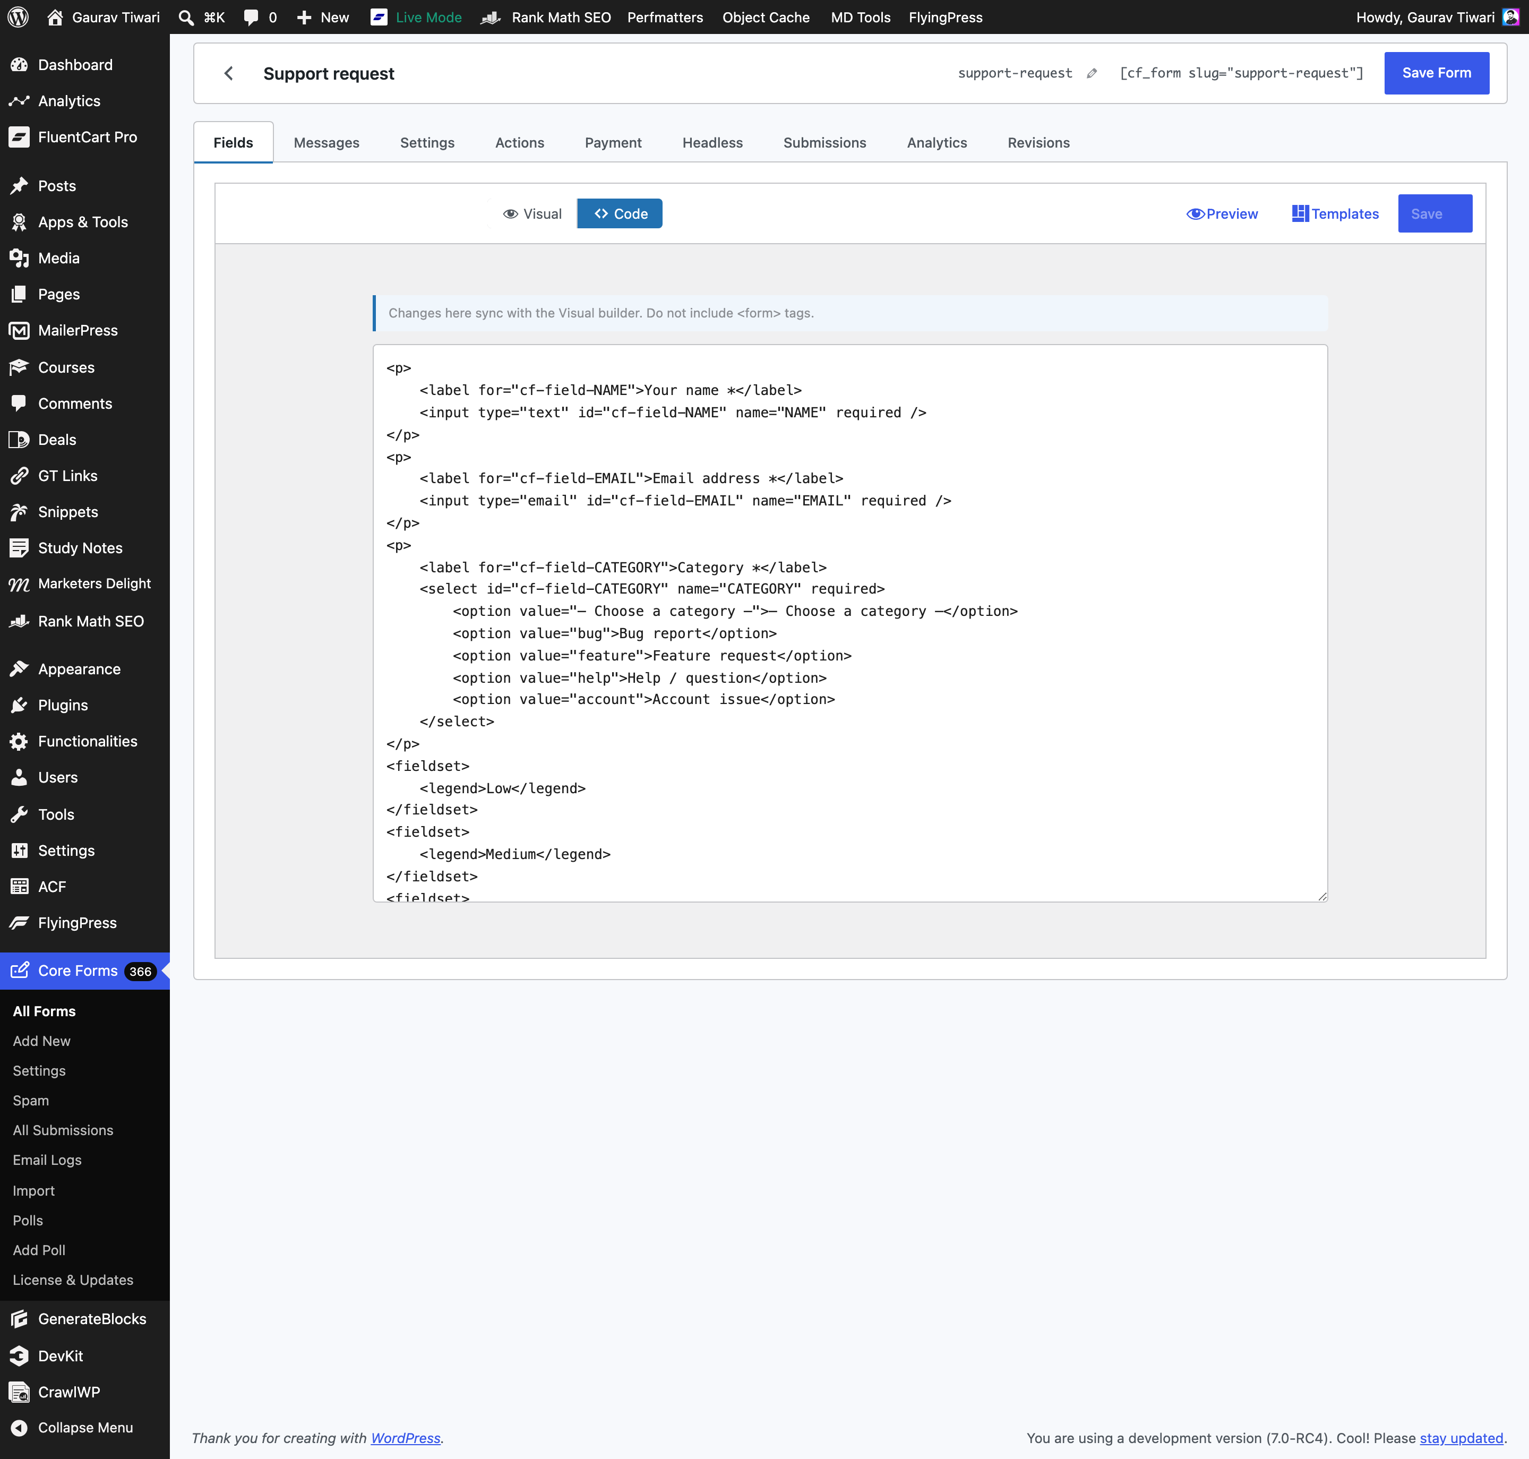Screen dimensions: 1529x1459
Task: Click the cf_form shortcode text
Action: point(1241,73)
